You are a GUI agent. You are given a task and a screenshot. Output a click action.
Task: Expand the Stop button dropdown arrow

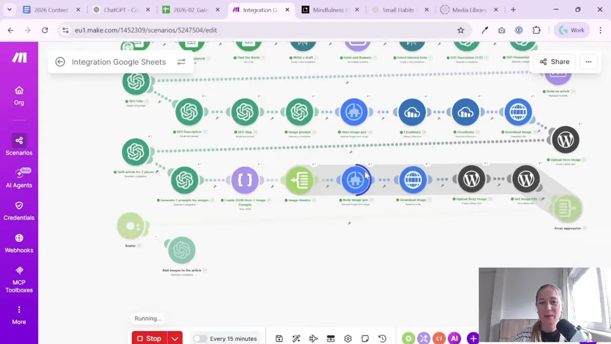pyautogui.click(x=175, y=339)
